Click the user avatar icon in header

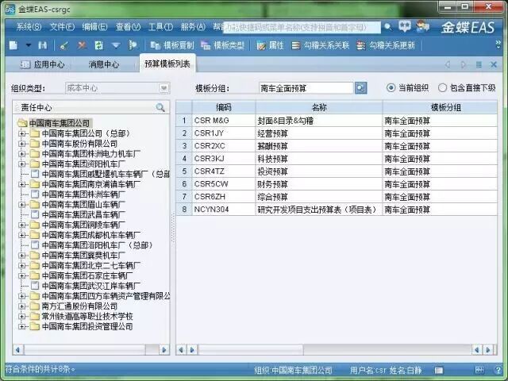pos(423,26)
